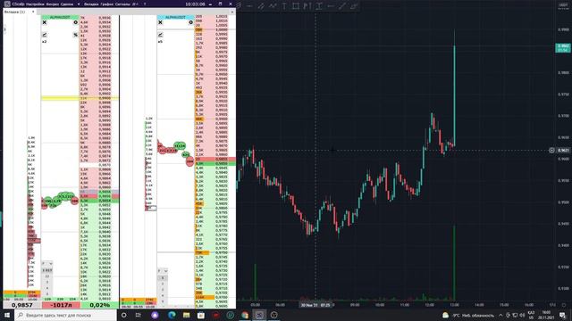Open the Сигналы menu
Viewport: 572px width, 321px height.
point(122,4)
